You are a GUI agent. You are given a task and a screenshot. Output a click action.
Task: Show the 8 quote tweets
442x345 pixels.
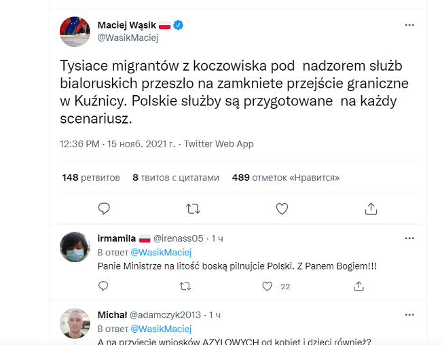tap(176, 177)
